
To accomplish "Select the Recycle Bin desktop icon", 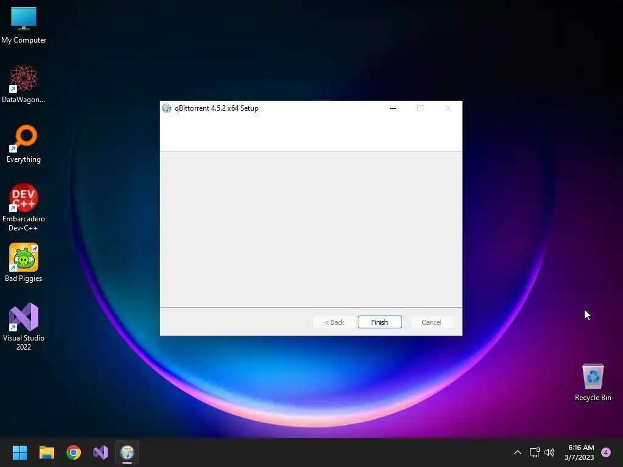I will click(x=593, y=382).
